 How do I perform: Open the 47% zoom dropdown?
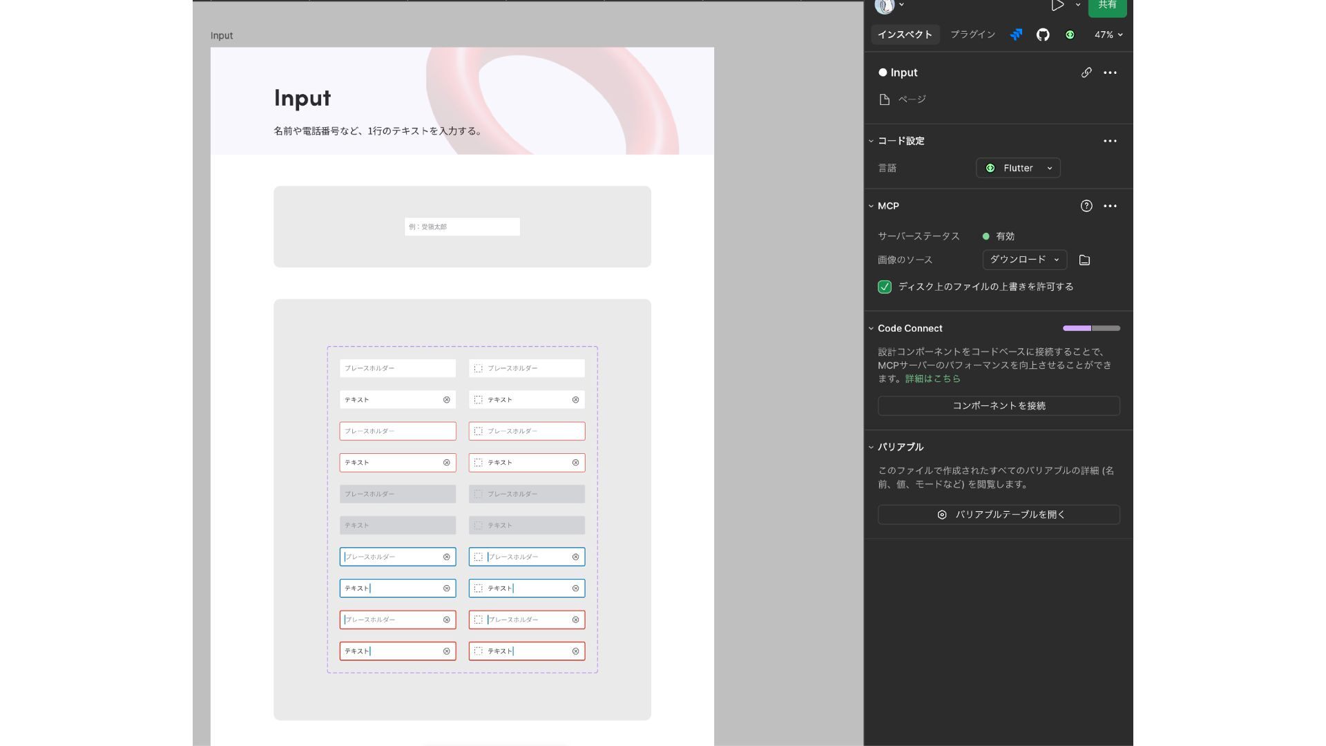[x=1108, y=35]
